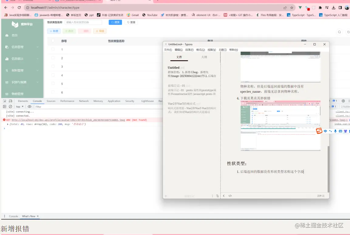Open 前端日记--01 file in Typora sidebar
350x235 pixels.
(x=192, y=90)
